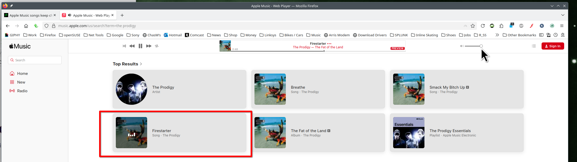Open the Work bookmarks folder
This screenshot has height=162, width=577.
click(x=30, y=35)
